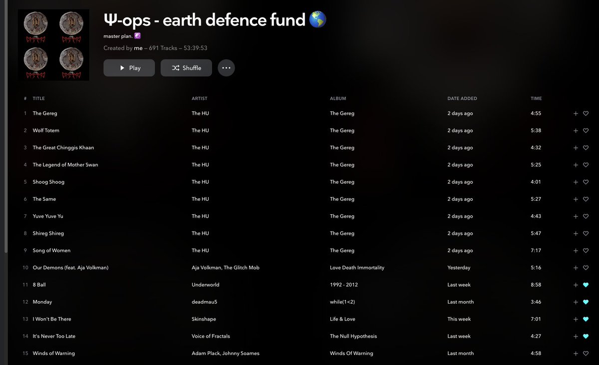Add Shoog Shoog using plus icon
The image size is (599, 365).
coord(576,182)
